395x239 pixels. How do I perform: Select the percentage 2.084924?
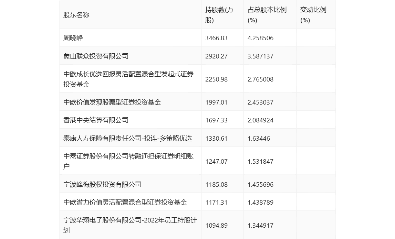(x=260, y=120)
